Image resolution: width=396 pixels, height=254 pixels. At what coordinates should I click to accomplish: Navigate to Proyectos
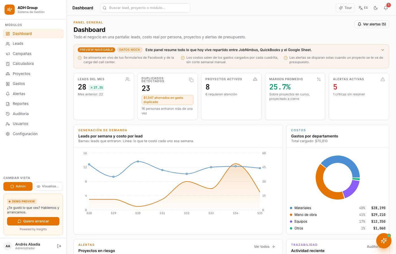[33, 74]
